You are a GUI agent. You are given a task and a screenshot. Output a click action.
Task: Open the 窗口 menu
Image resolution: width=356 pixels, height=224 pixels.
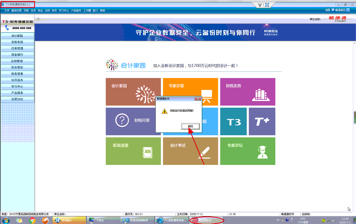click(95, 11)
